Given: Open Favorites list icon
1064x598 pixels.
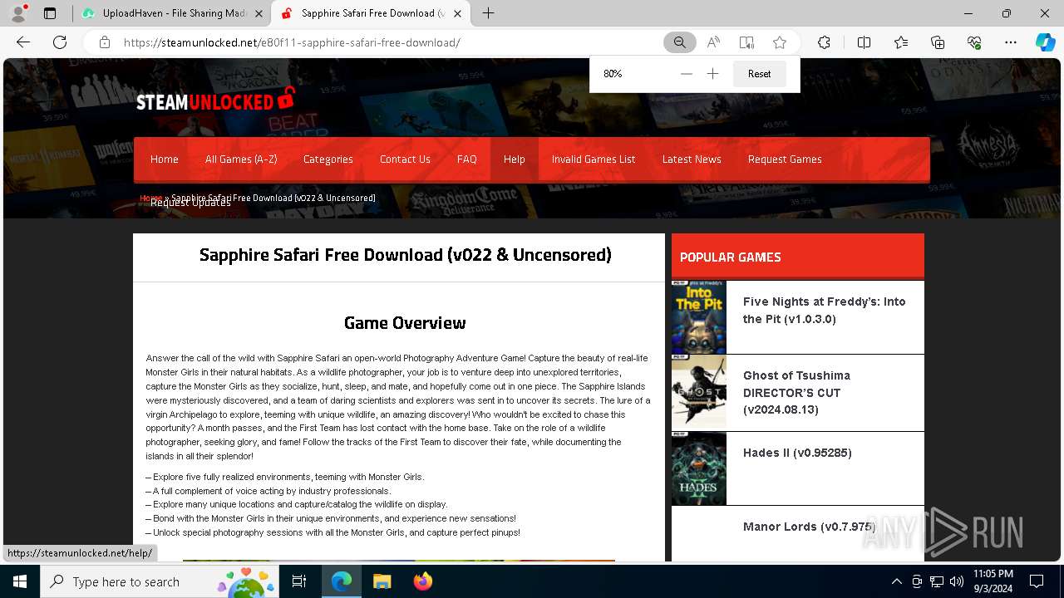Looking at the screenshot, I should pos(901,42).
